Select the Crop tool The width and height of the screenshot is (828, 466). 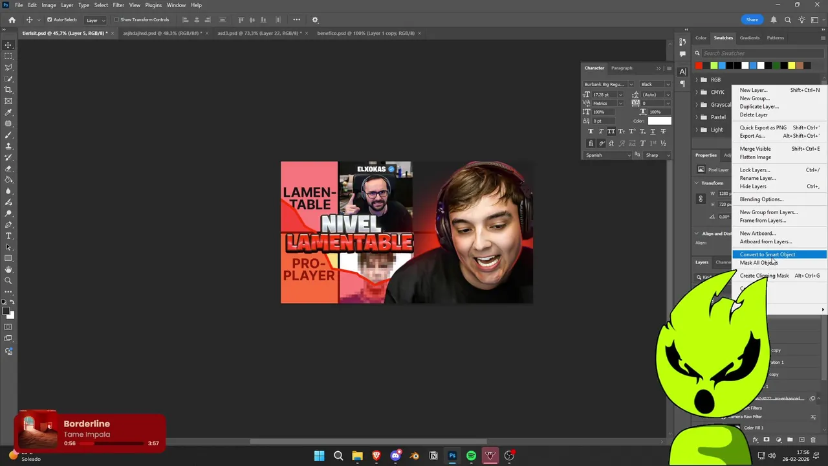pyautogui.click(x=8, y=90)
